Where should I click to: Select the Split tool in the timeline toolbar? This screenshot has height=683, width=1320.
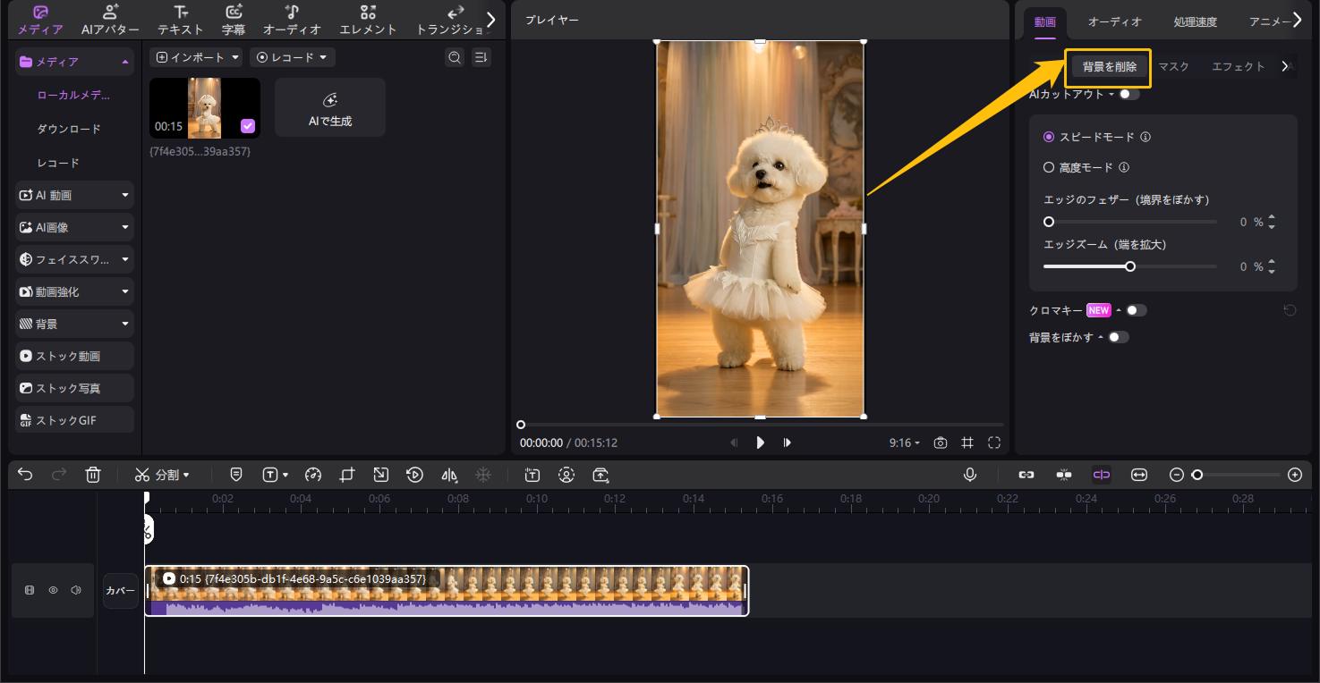coord(163,475)
